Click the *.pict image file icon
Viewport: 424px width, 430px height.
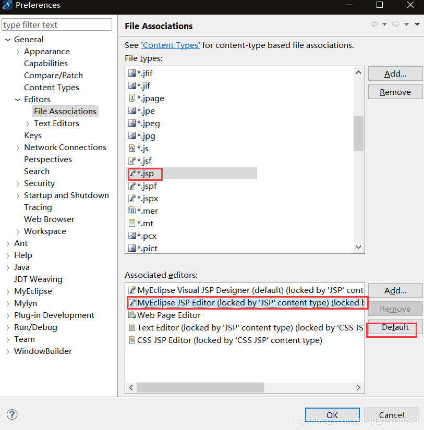point(132,249)
